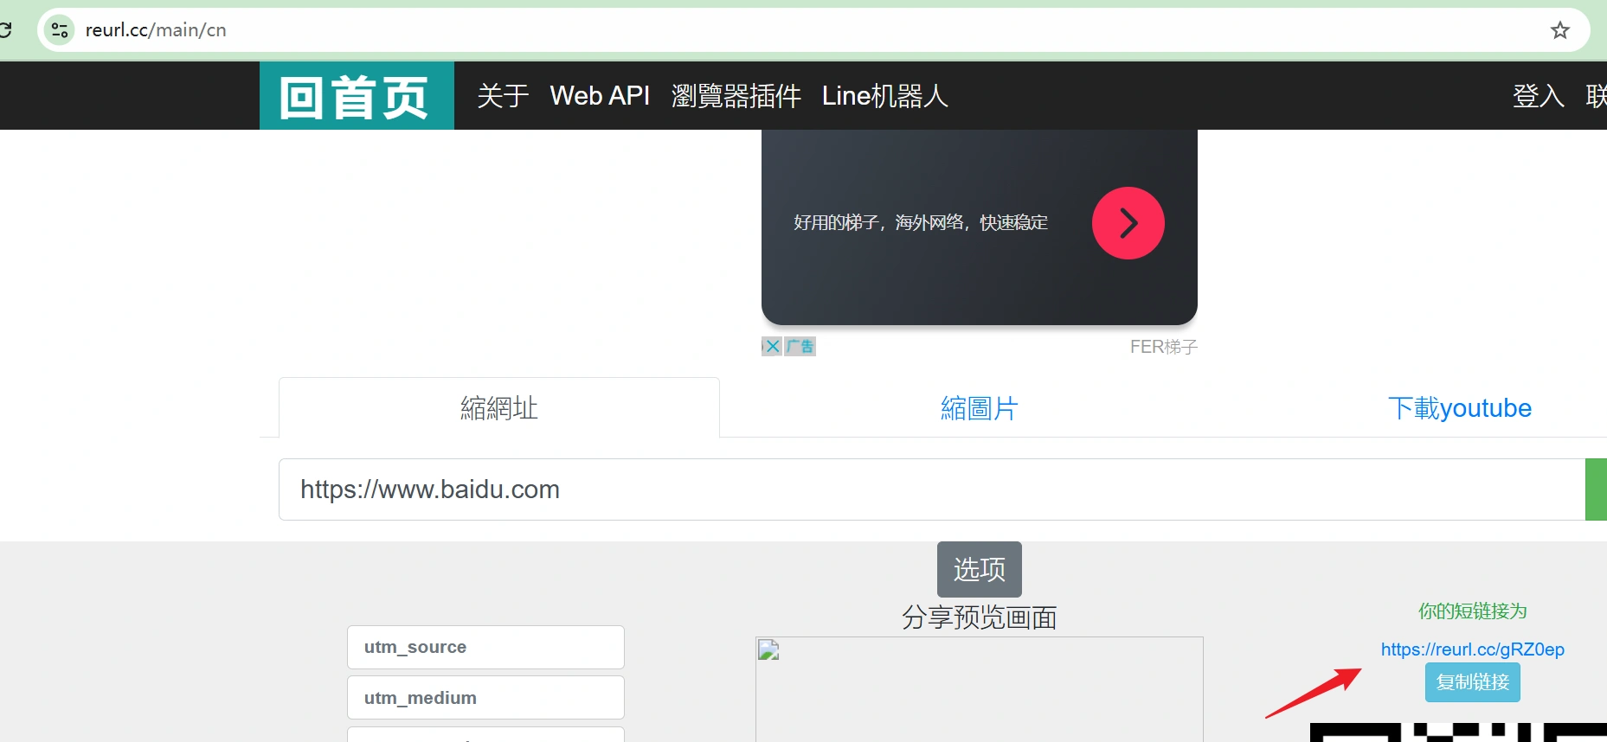Click the broken preview image icon
The image size is (1607, 742).
pos(768,650)
